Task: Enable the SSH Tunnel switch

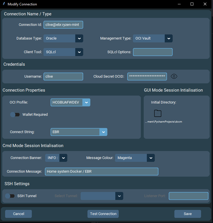Action: 10,196
